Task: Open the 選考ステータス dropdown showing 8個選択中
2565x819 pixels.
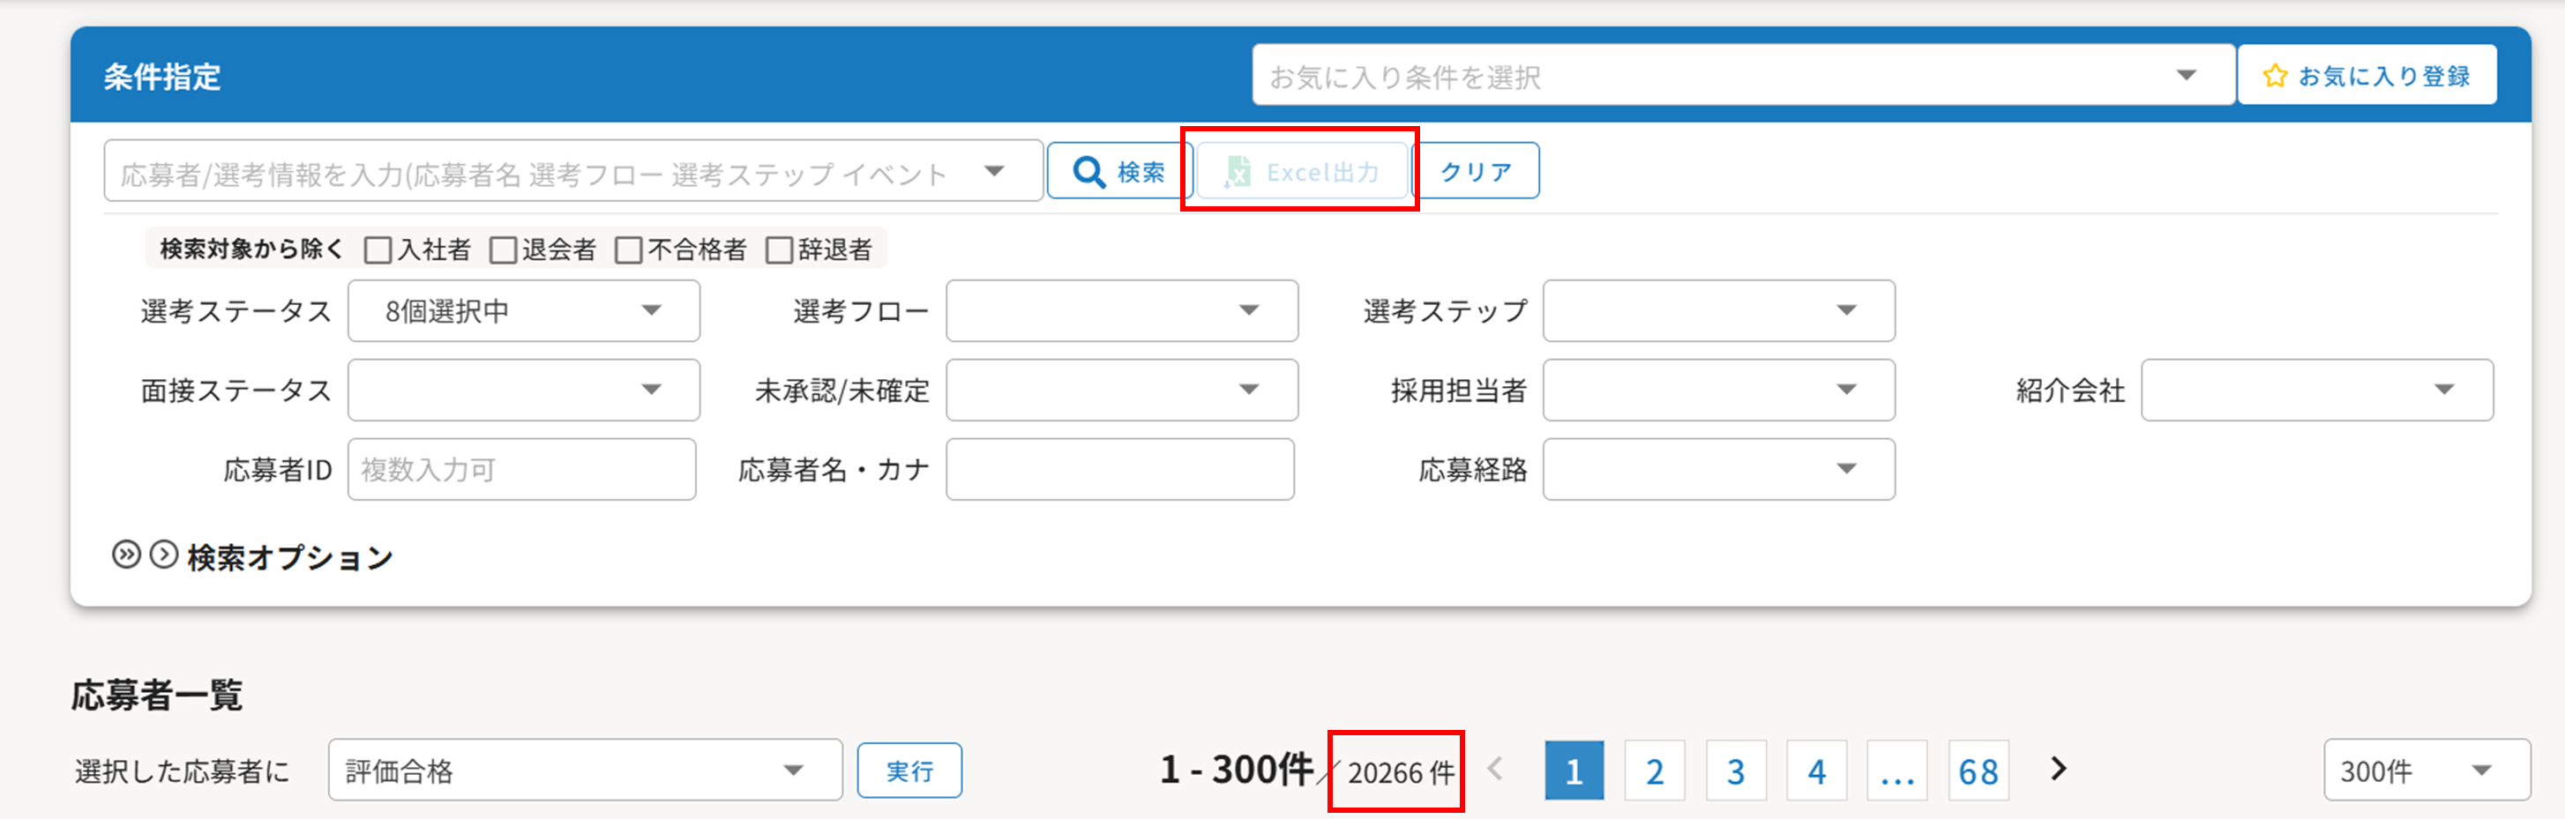Action: coord(524,310)
